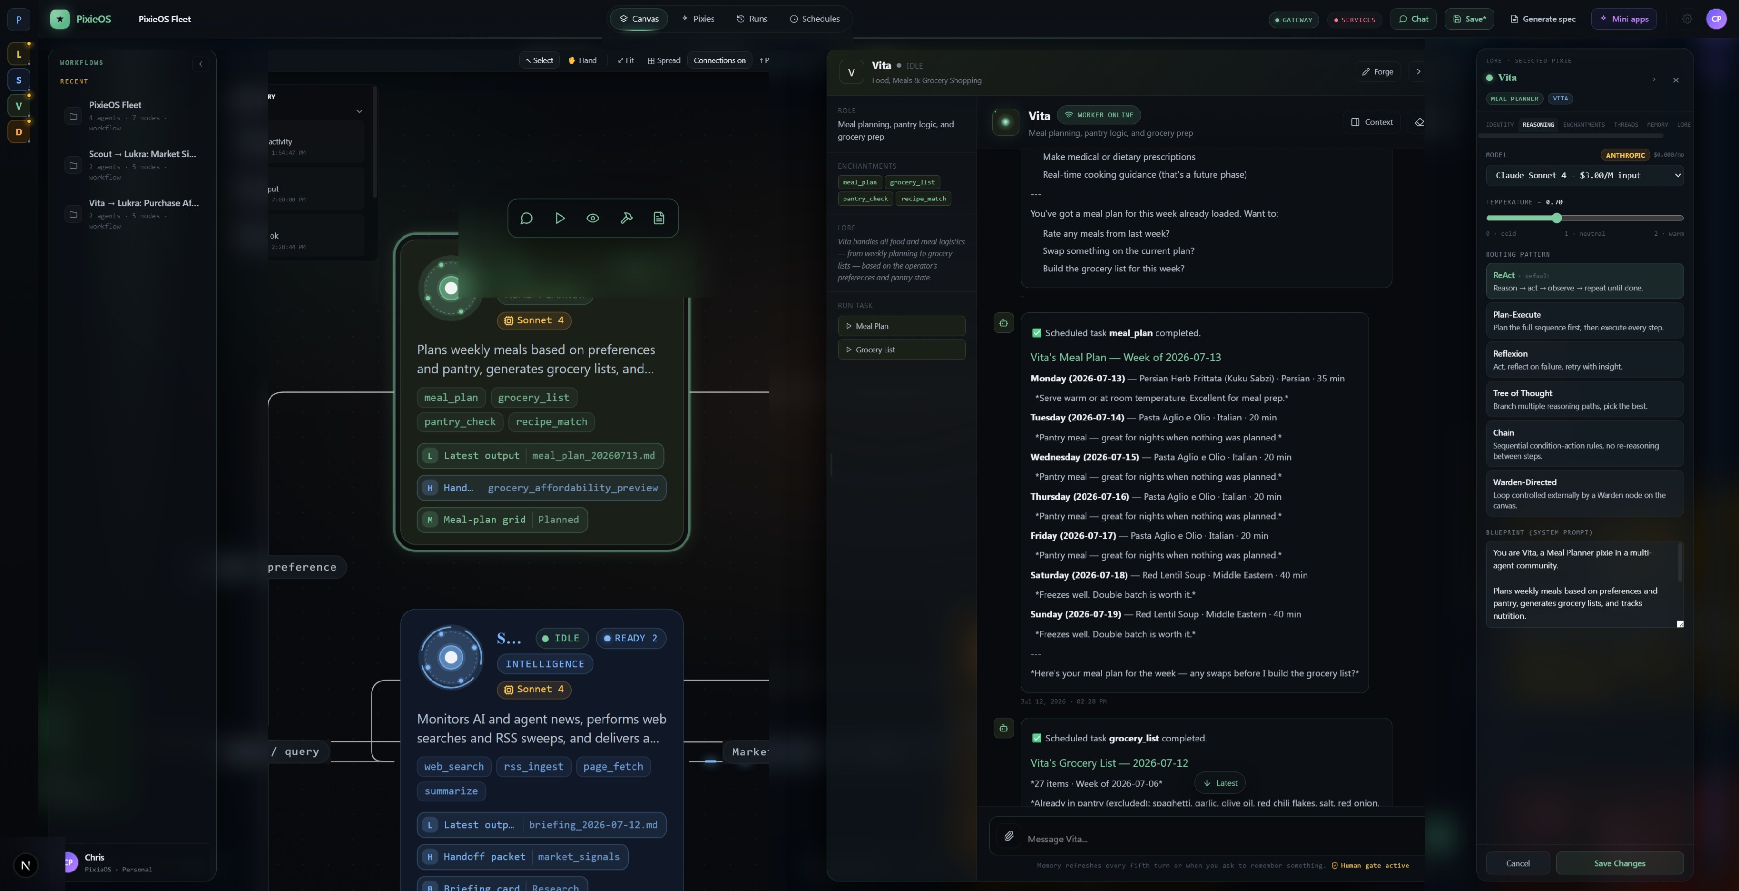Jump to Latest message

1220,783
